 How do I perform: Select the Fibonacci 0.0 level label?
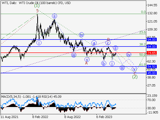[143, 12]
